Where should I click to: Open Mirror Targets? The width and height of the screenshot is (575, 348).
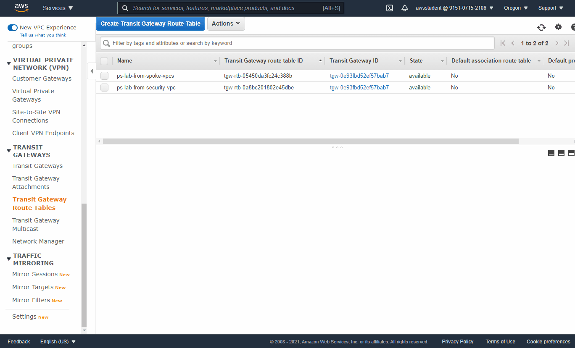33,287
